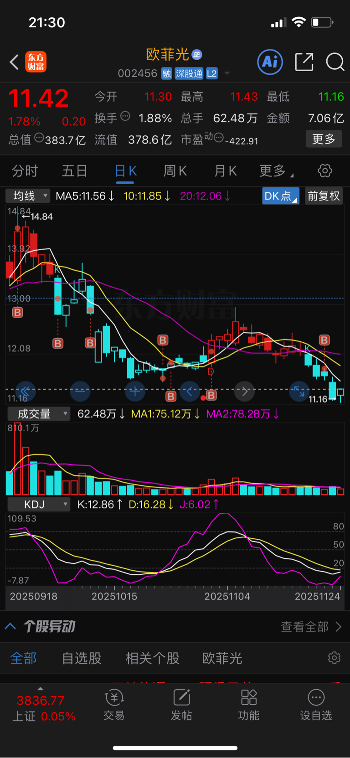Viewport: 350px width, 758px height.
Task: Switch to the 分时 tab
Action: (x=25, y=171)
